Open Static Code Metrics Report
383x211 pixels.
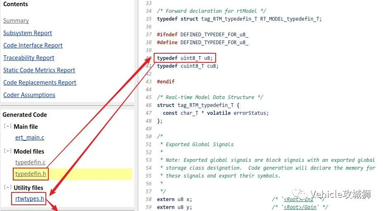click(x=39, y=70)
